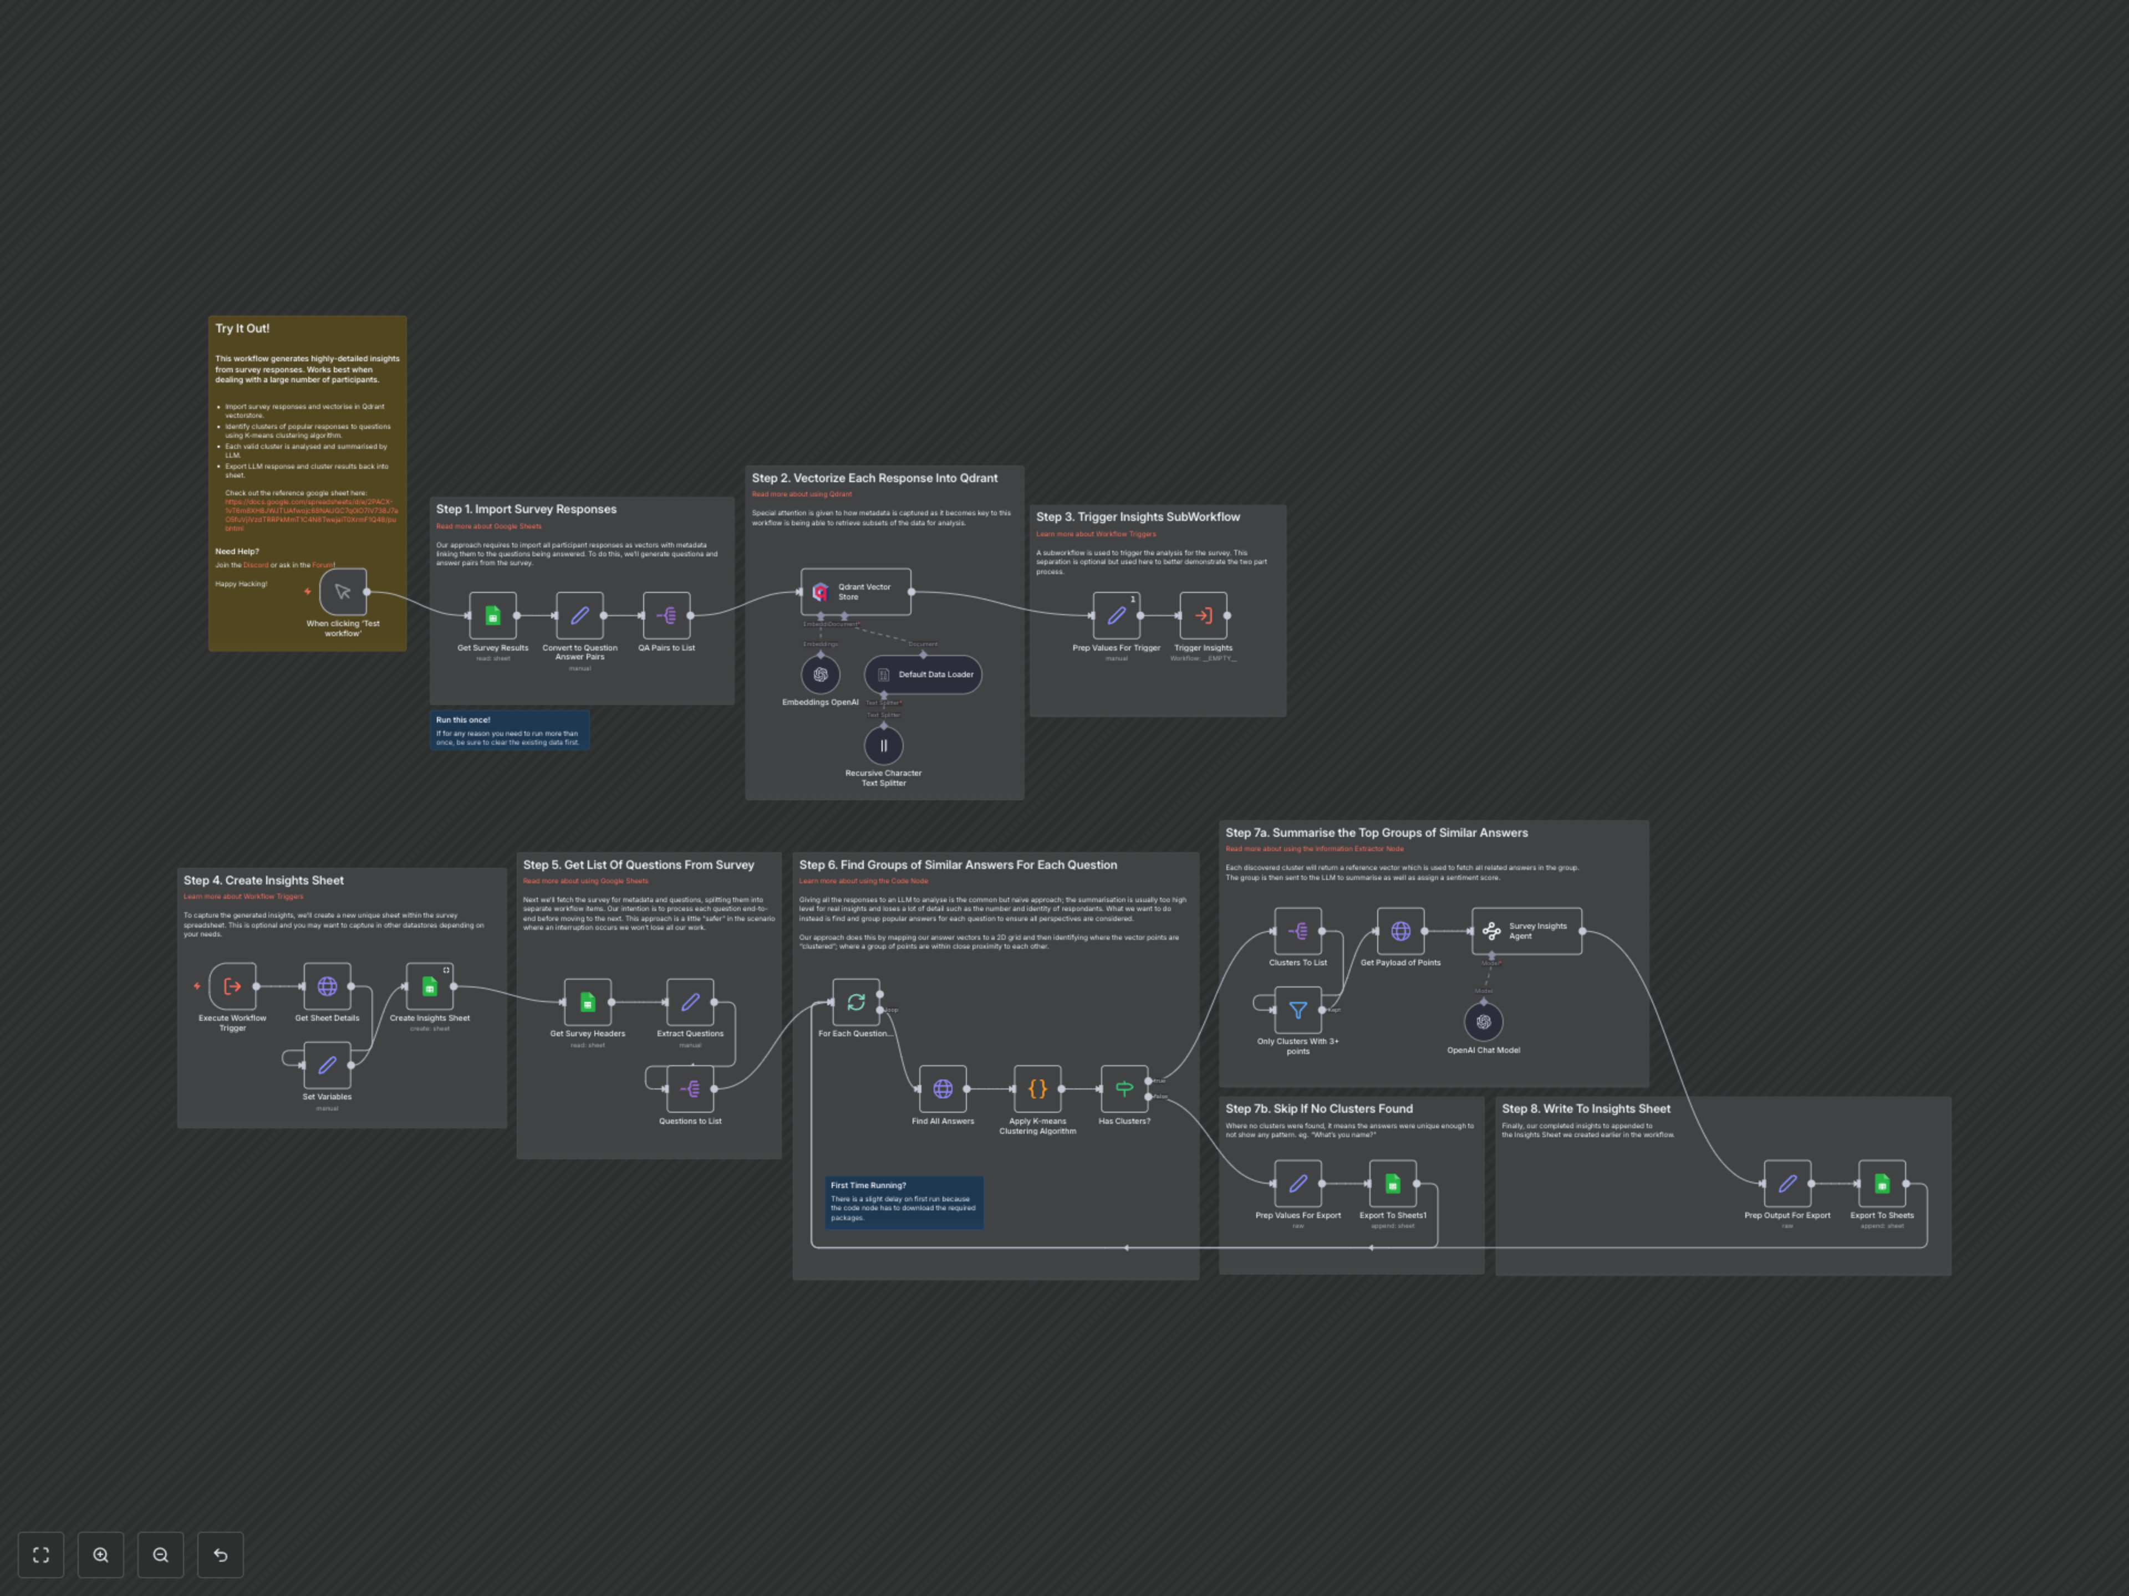
Task: Click the 'Run this once!' sticky note
Action: coord(509,731)
